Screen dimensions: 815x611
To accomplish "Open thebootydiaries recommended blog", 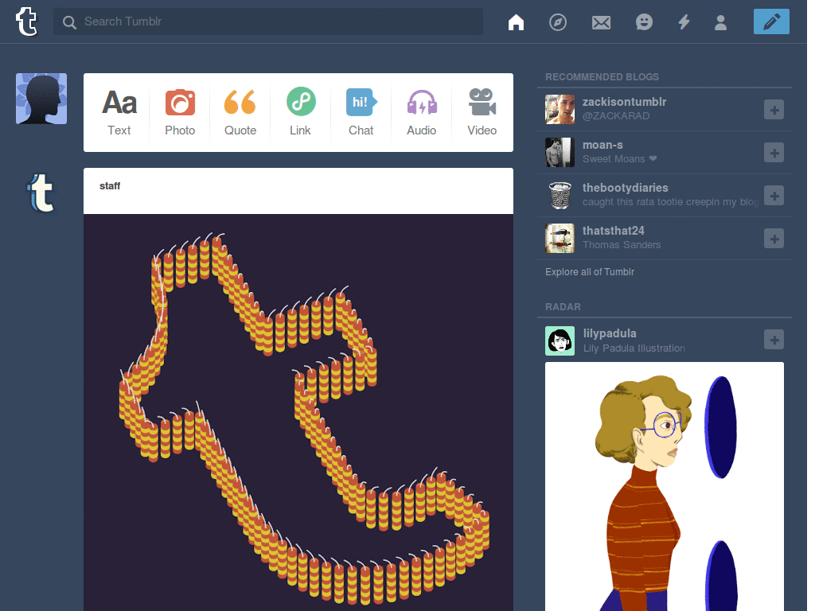I will click(626, 188).
